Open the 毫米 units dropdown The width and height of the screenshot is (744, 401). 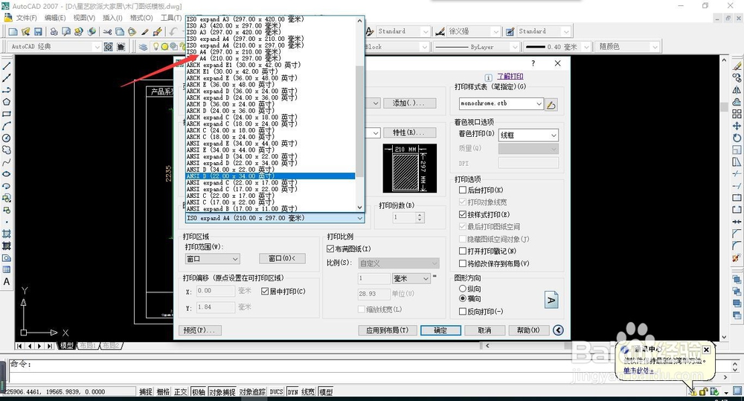click(x=411, y=278)
